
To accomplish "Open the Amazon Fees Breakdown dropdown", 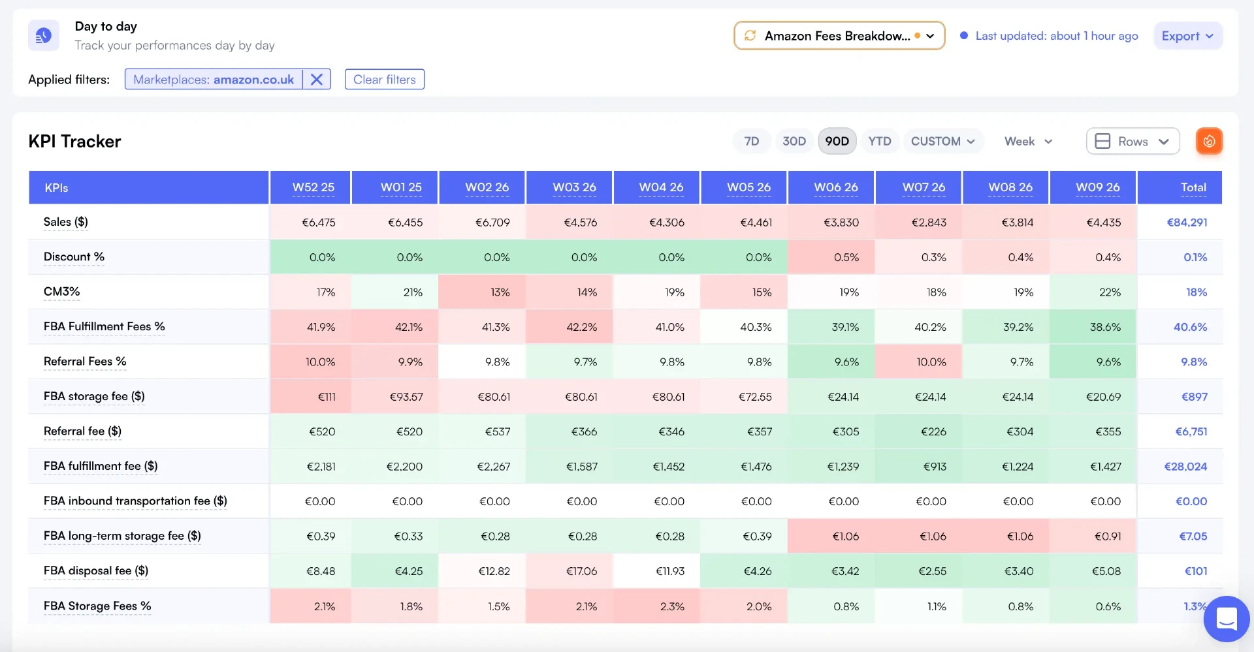I will (x=839, y=36).
